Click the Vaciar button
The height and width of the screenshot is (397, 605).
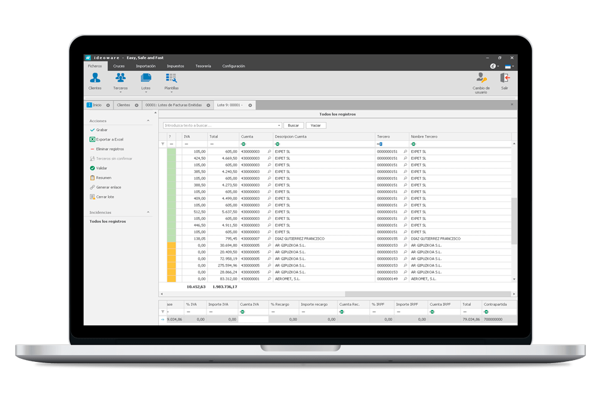pyautogui.click(x=316, y=126)
